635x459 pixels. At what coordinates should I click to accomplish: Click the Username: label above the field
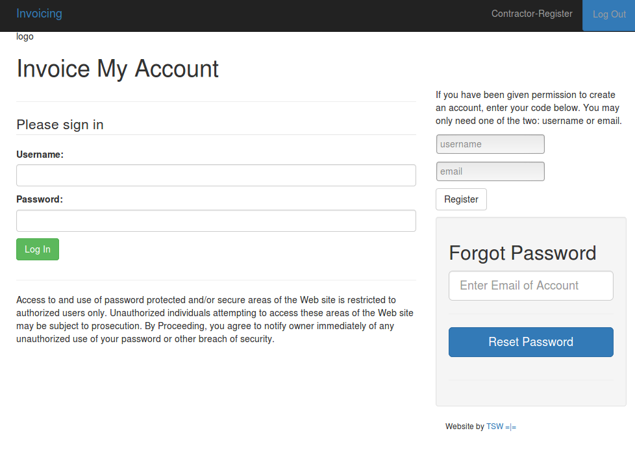(40, 154)
